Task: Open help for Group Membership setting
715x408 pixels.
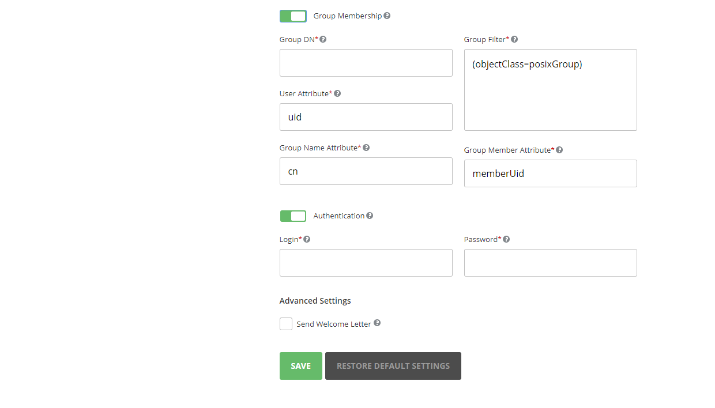Action: coord(387,16)
